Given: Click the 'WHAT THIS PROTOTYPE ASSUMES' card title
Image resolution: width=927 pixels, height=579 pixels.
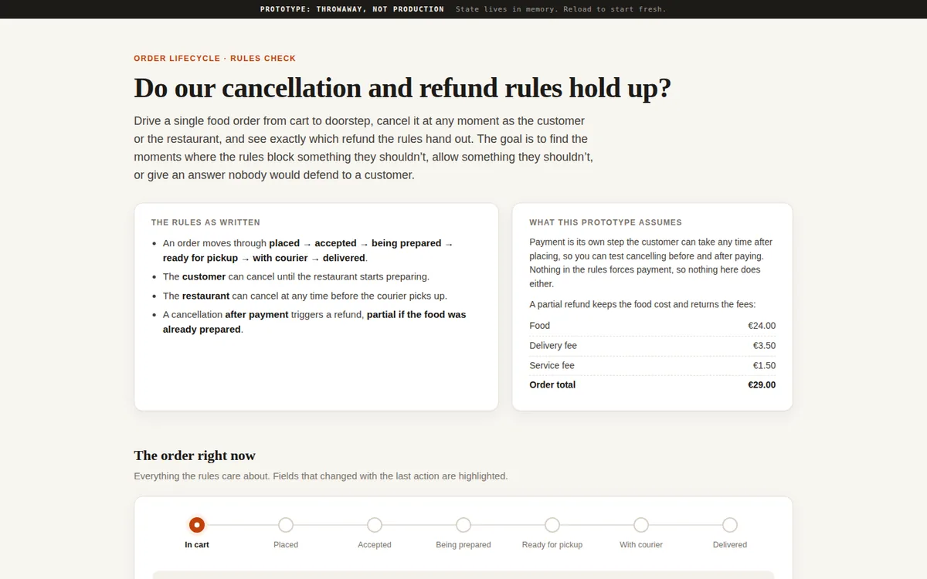Looking at the screenshot, I should coord(606,222).
